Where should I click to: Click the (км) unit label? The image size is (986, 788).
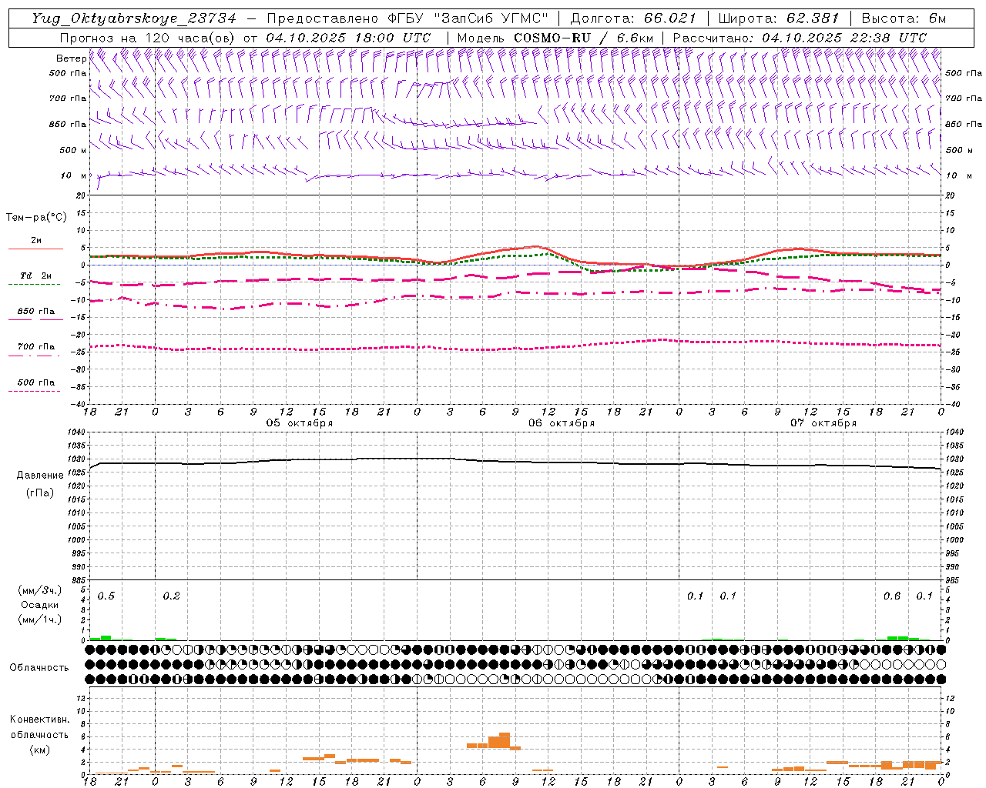point(39,750)
